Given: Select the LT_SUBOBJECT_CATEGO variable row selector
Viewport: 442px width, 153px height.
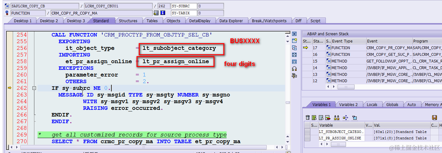Looking at the screenshot, I should click(307, 132).
